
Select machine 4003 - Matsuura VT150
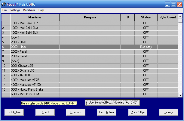point(35,85)
